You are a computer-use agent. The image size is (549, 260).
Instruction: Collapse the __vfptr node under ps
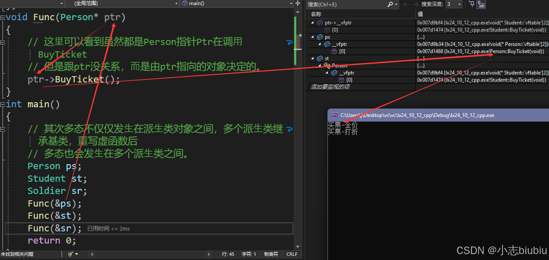click(320, 44)
